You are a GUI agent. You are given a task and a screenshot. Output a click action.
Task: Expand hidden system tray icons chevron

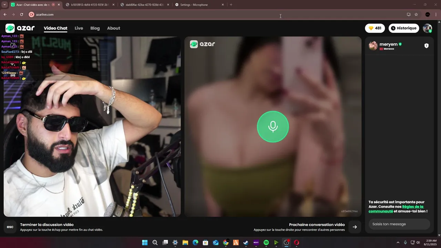(x=398, y=242)
